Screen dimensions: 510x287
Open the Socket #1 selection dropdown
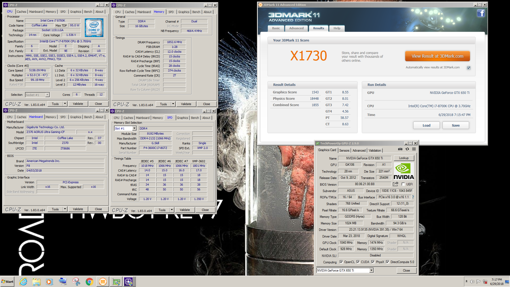click(x=47, y=95)
